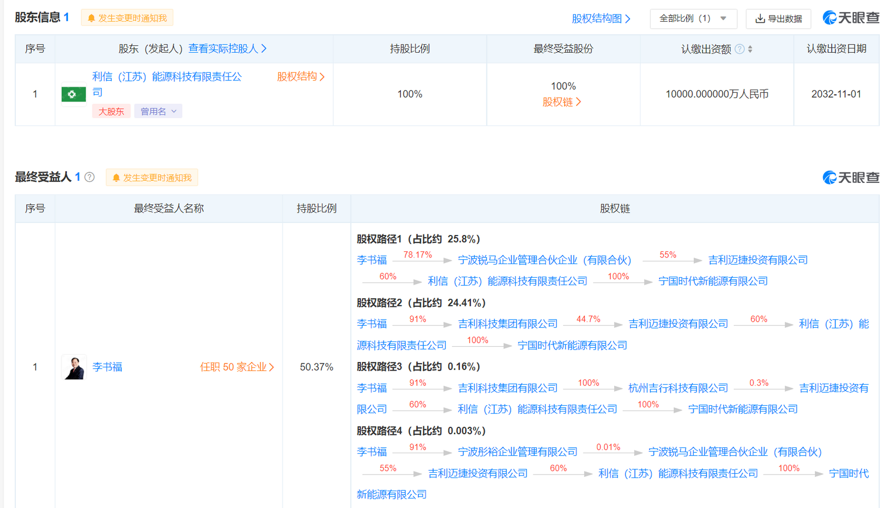885x508 pixels.
Task: Open 吉利科技集团有限公司 in 股权路径2
Action: point(508,324)
